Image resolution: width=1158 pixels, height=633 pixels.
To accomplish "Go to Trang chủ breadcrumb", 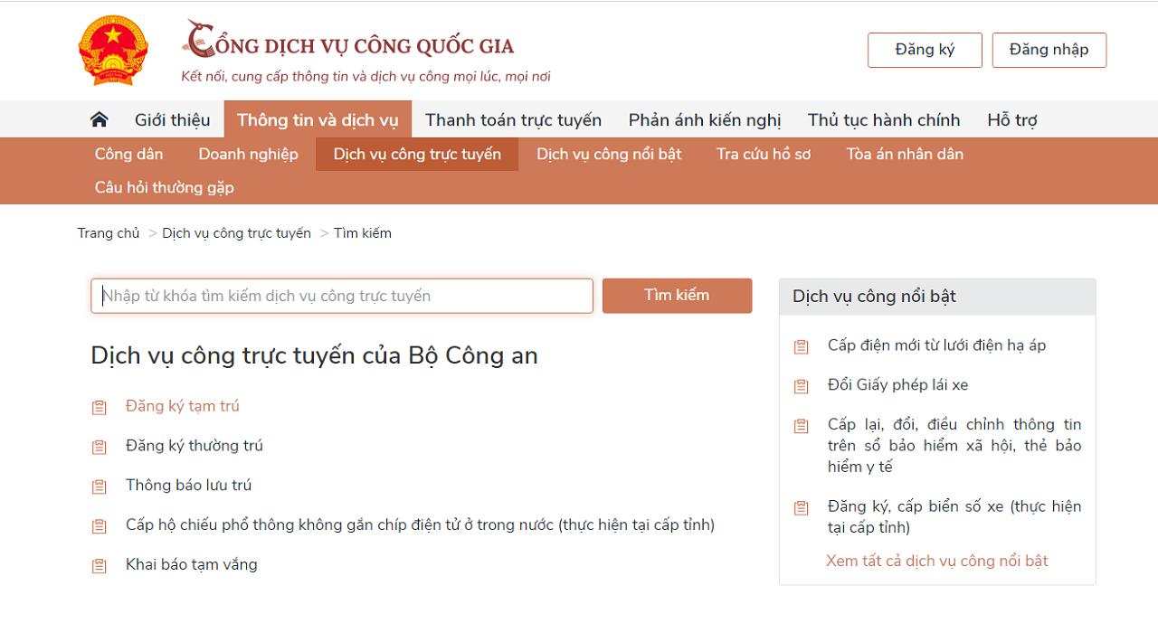I will (109, 233).
